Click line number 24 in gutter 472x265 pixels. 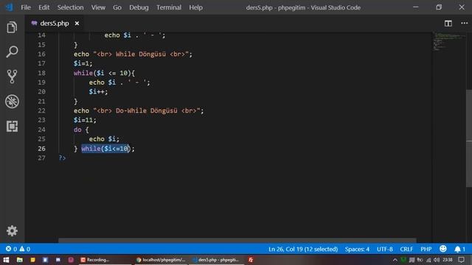[x=41, y=130]
